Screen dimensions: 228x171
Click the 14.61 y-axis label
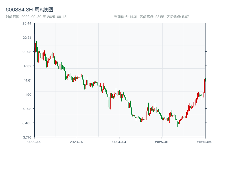[27, 80]
